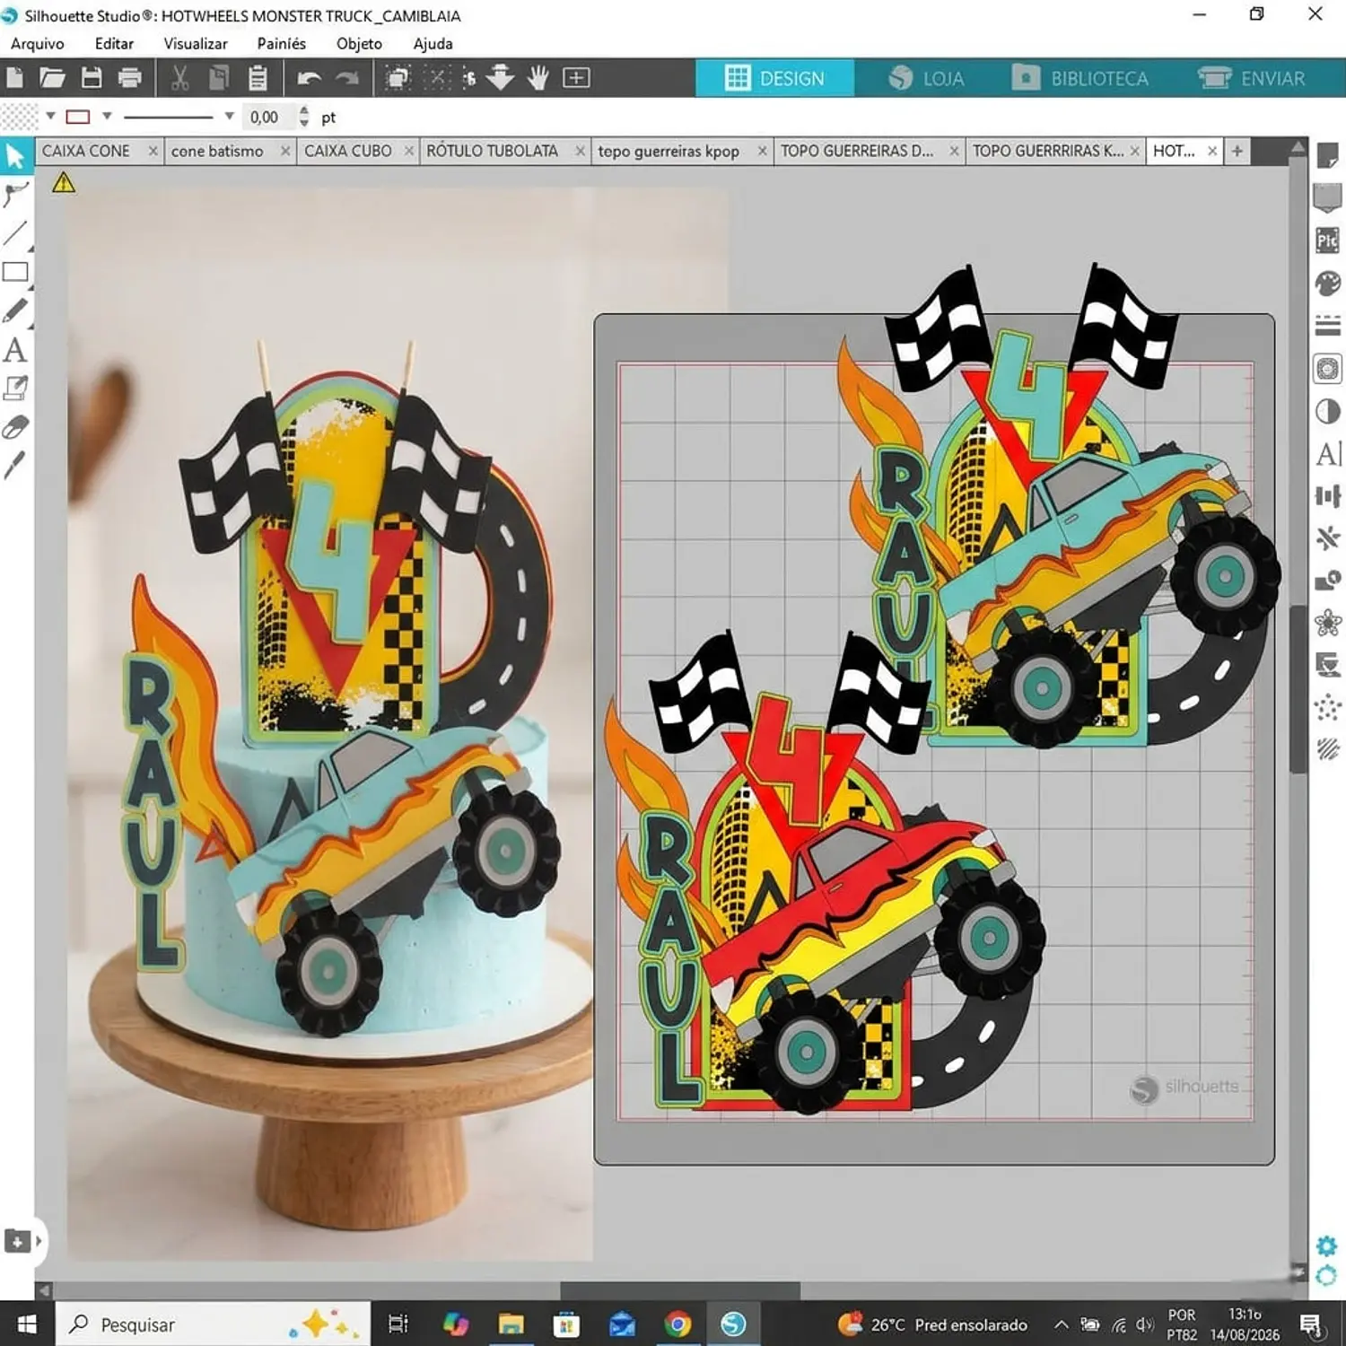Image resolution: width=1346 pixels, height=1346 pixels.
Task: Open the PixScan panel
Action: pyautogui.click(x=1328, y=240)
